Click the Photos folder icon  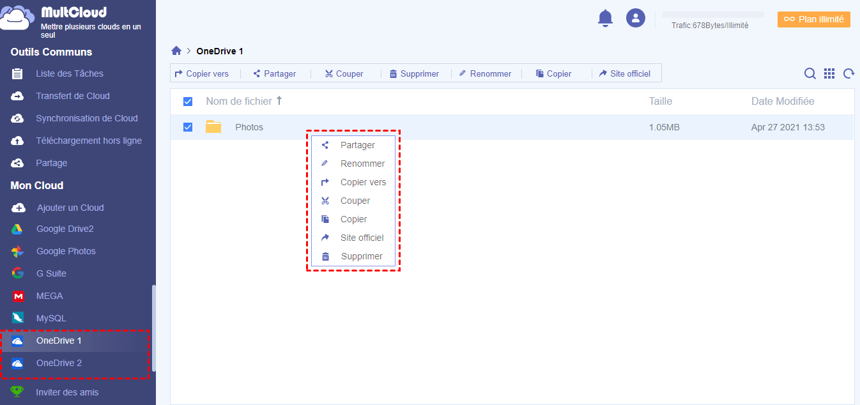pos(213,127)
